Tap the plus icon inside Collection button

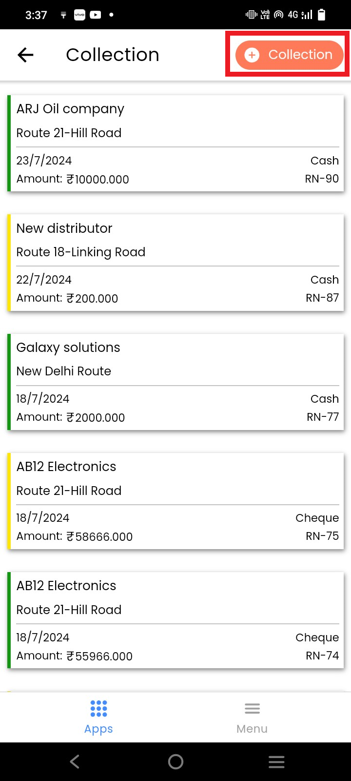pyautogui.click(x=252, y=55)
